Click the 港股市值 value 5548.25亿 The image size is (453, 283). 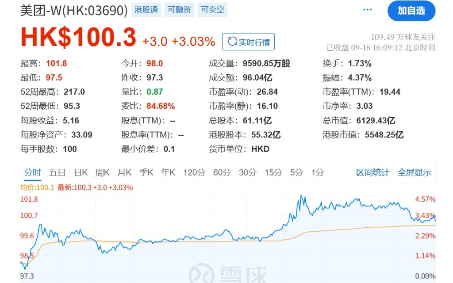pyautogui.click(x=384, y=134)
